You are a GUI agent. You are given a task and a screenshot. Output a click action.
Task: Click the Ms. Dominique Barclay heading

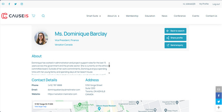tap(81, 34)
